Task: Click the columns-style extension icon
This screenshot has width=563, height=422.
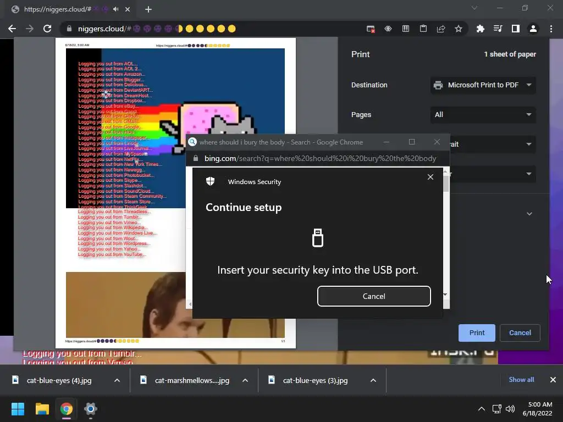Action: click(406, 29)
